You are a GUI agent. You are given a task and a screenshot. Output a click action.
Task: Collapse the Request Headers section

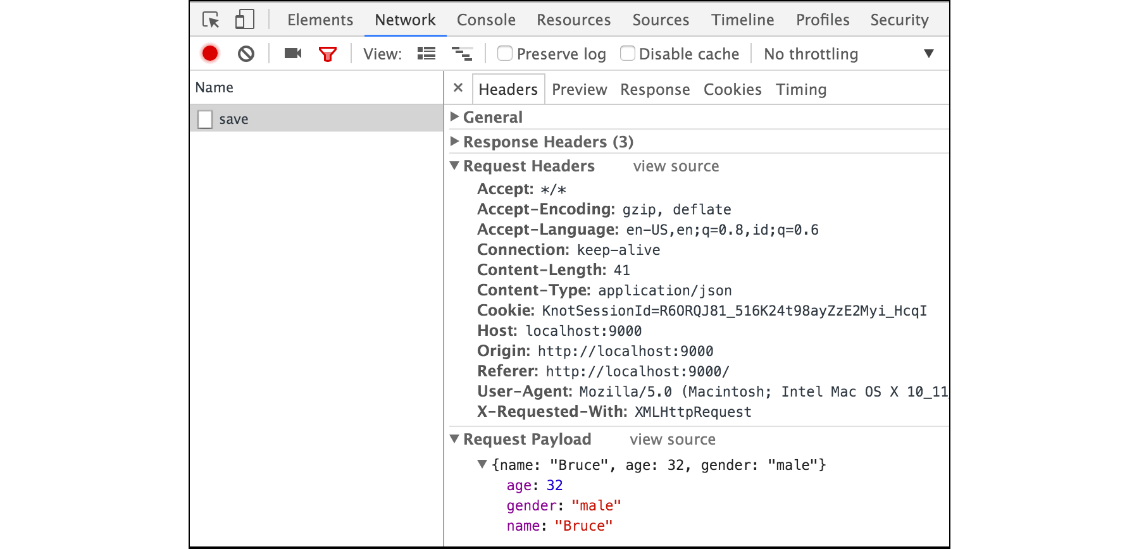click(x=454, y=165)
